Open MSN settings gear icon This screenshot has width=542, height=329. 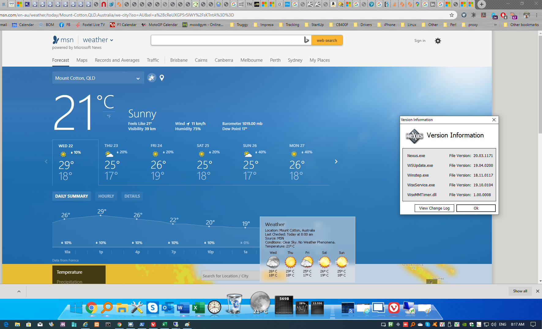click(x=438, y=41)
